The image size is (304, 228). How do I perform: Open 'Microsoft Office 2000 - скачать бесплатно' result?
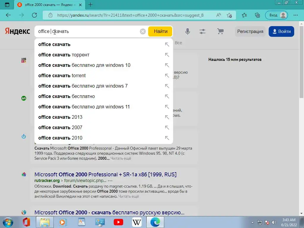(x=109, y=213)
